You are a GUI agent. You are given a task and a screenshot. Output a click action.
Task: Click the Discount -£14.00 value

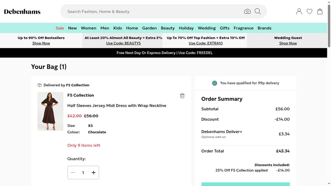click(x=282, y=119)
